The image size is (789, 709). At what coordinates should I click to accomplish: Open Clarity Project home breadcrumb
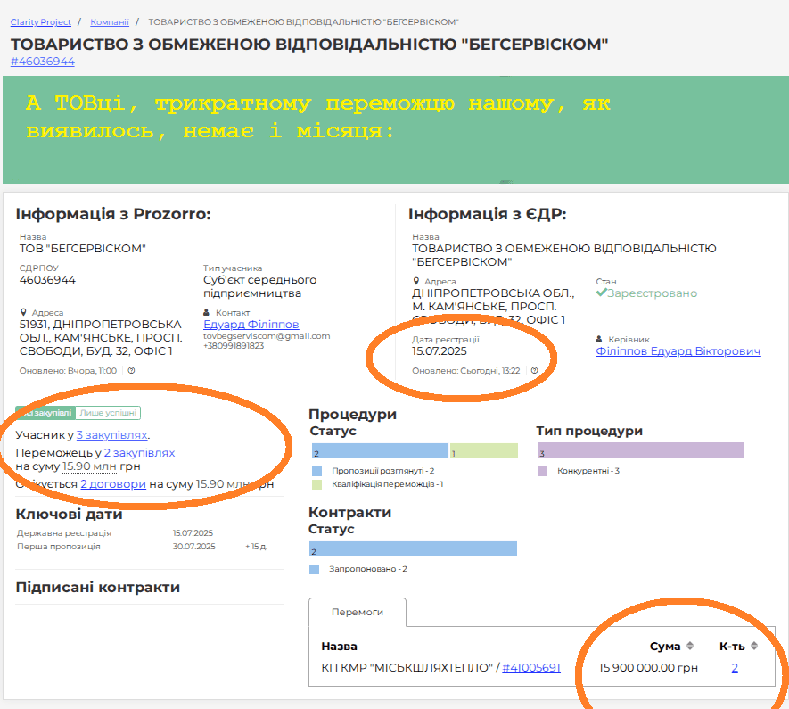41,21
